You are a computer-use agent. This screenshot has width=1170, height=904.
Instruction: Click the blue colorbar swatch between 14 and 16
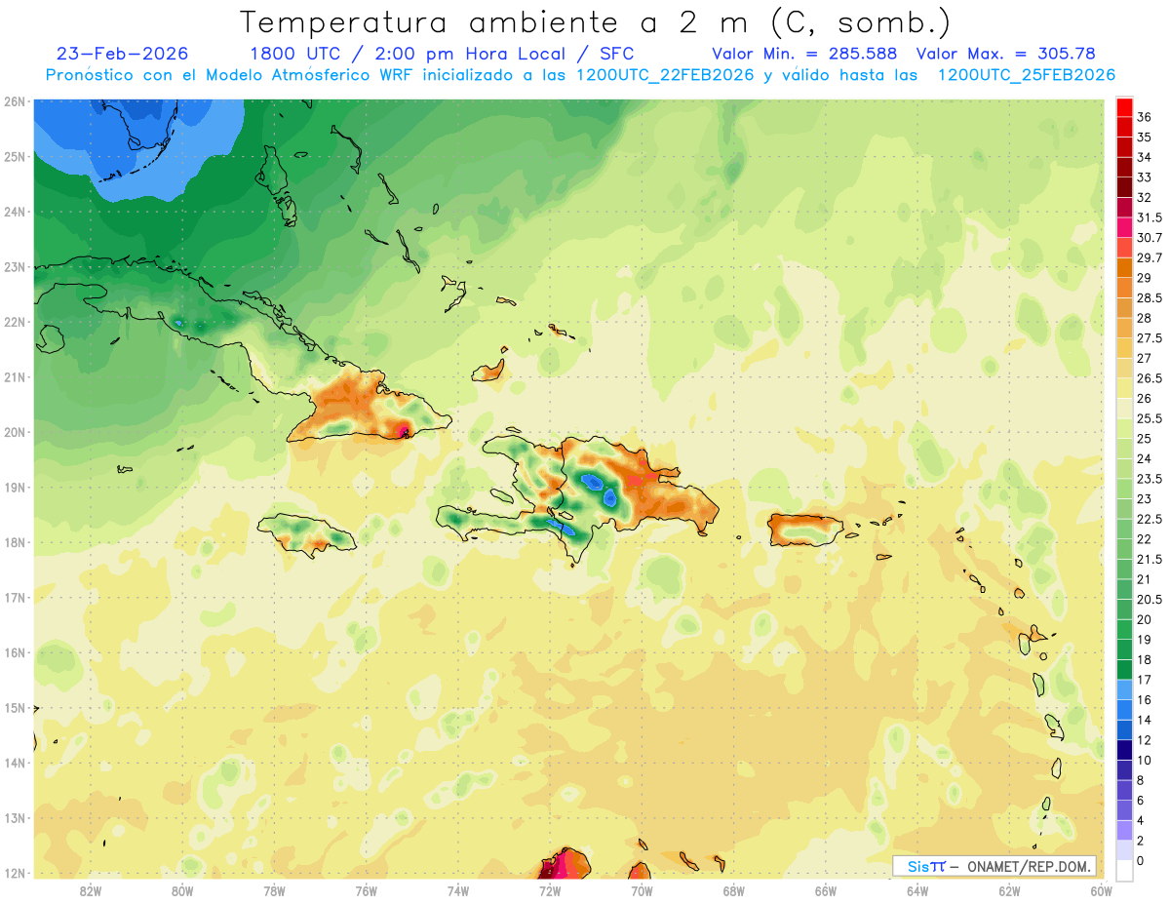(1124, 709)
